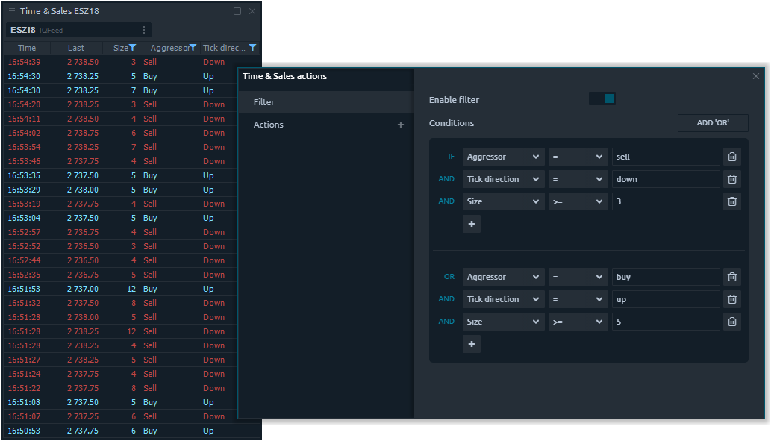This screenshot has width=771, height=441.
Task: Delete the Aggressor = buy condition
Action: click(x=732, y=277)
